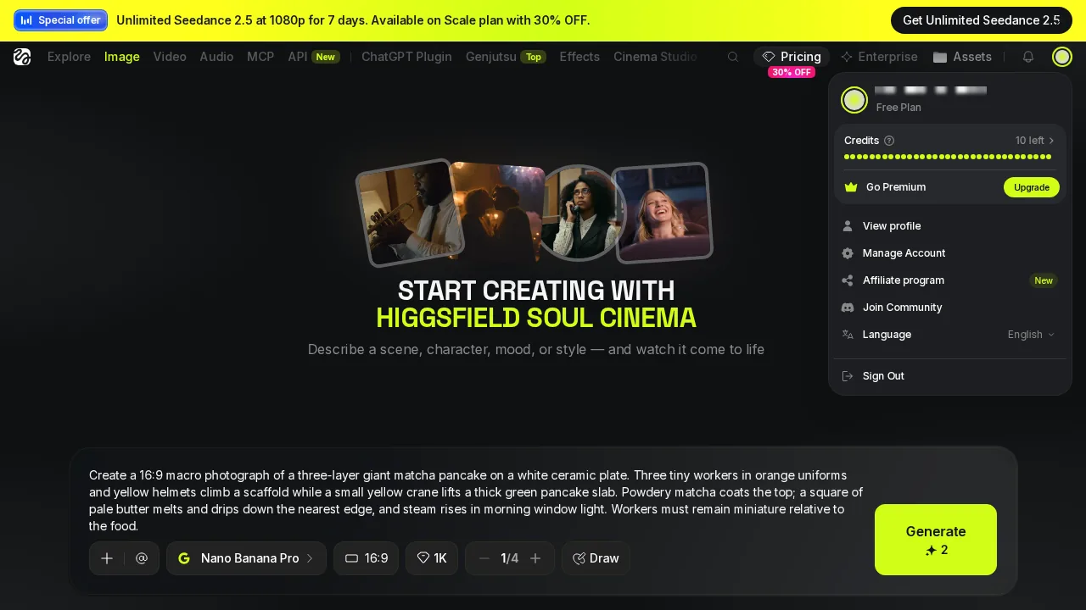Switch to the Video tab
1086x610 pixels.
[x=170, y=57]
